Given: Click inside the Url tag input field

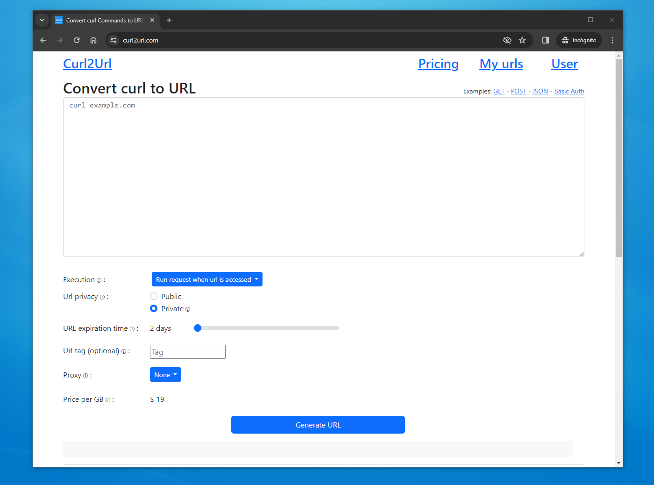Looking at the screenshot, I should pos(188,352).
